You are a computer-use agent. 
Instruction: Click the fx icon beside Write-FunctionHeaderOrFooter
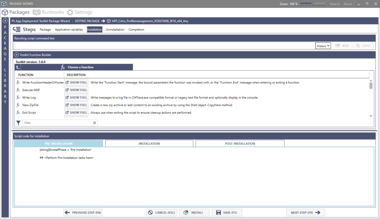coord(18,82)
